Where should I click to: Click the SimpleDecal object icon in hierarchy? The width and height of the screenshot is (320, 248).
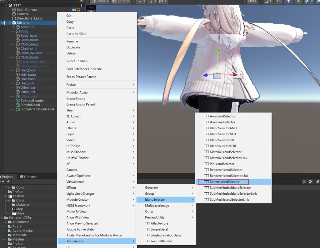(x=18, y=105)
